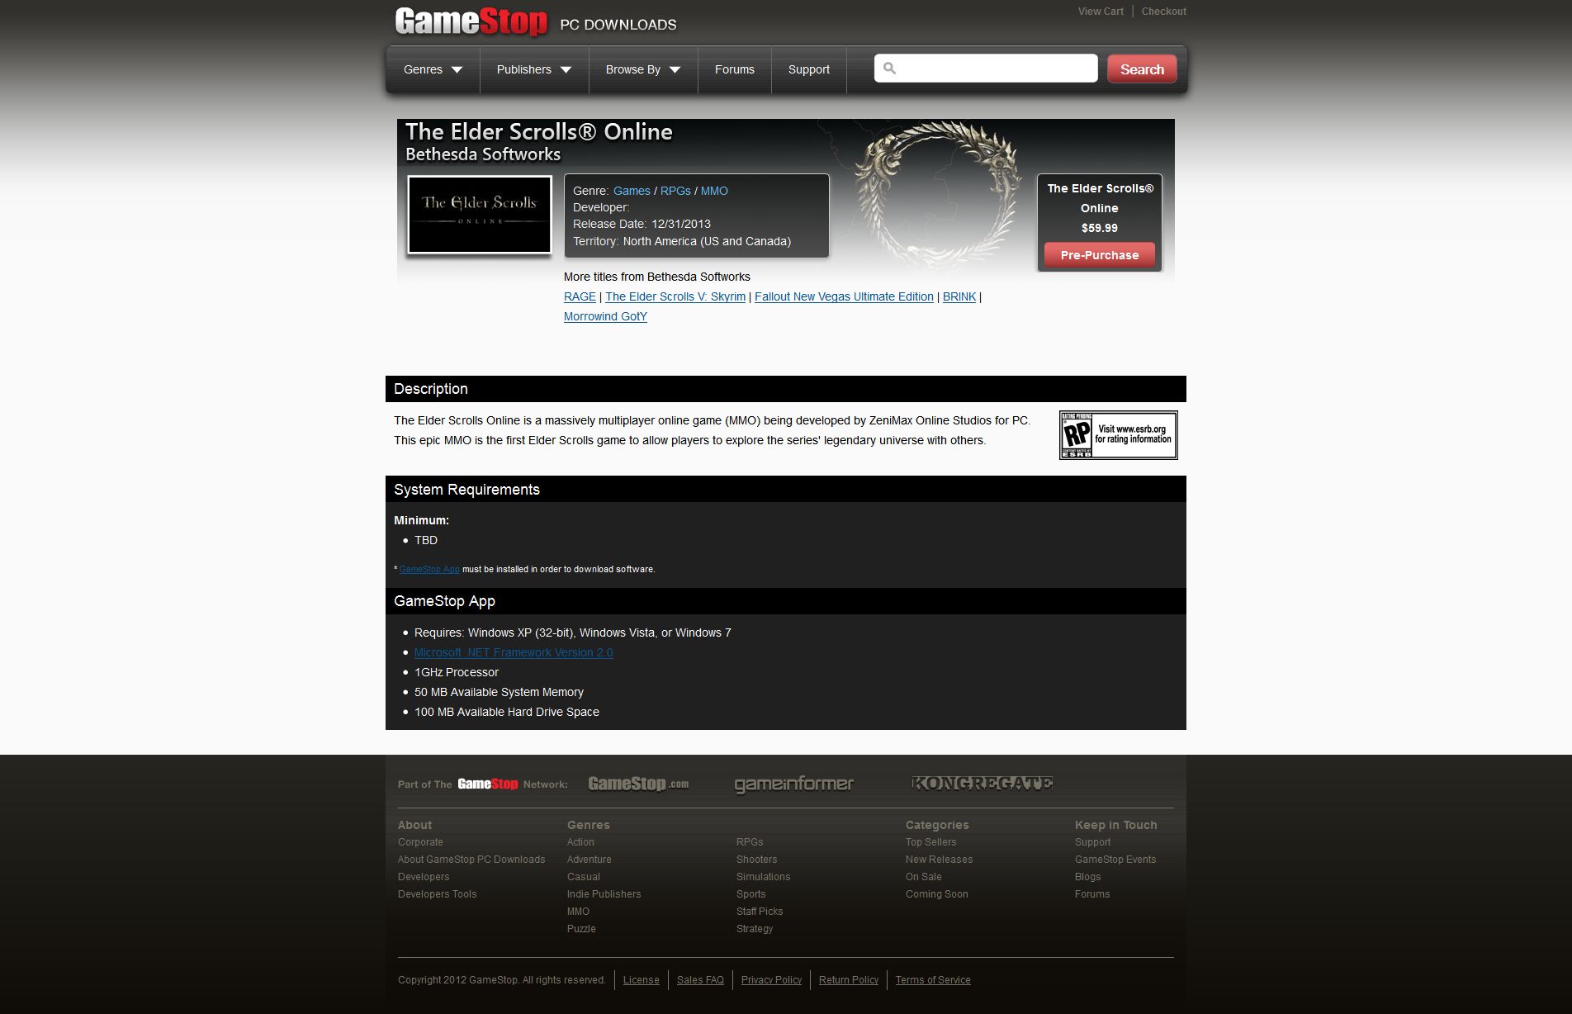The image size is (1572, 1014).
Task: Open Staff Picks footer link
Action: [x=760, y=912]
